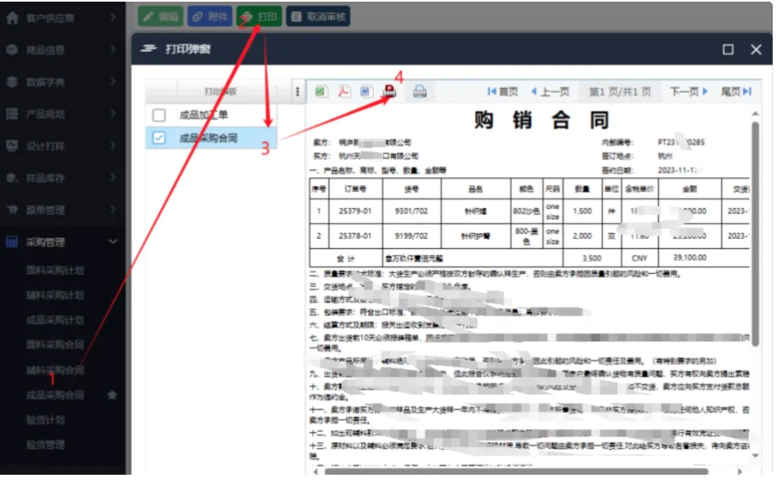
Task: Export the contract as PDF
Action: 344,92
